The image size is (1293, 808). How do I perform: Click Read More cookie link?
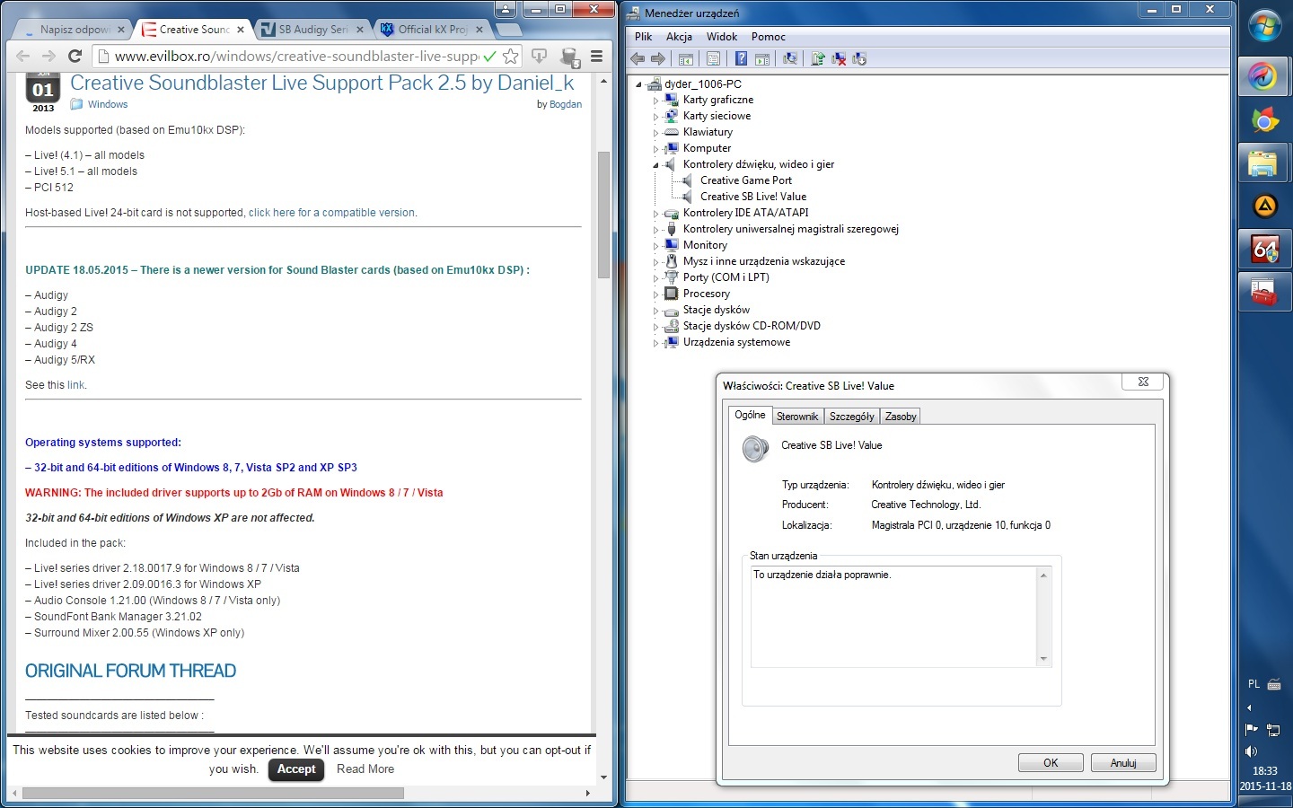tap(365, 769)
